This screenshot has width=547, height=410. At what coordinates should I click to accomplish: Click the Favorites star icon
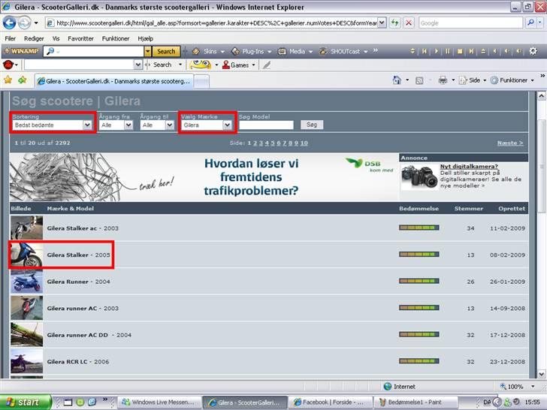click(8, 80)
